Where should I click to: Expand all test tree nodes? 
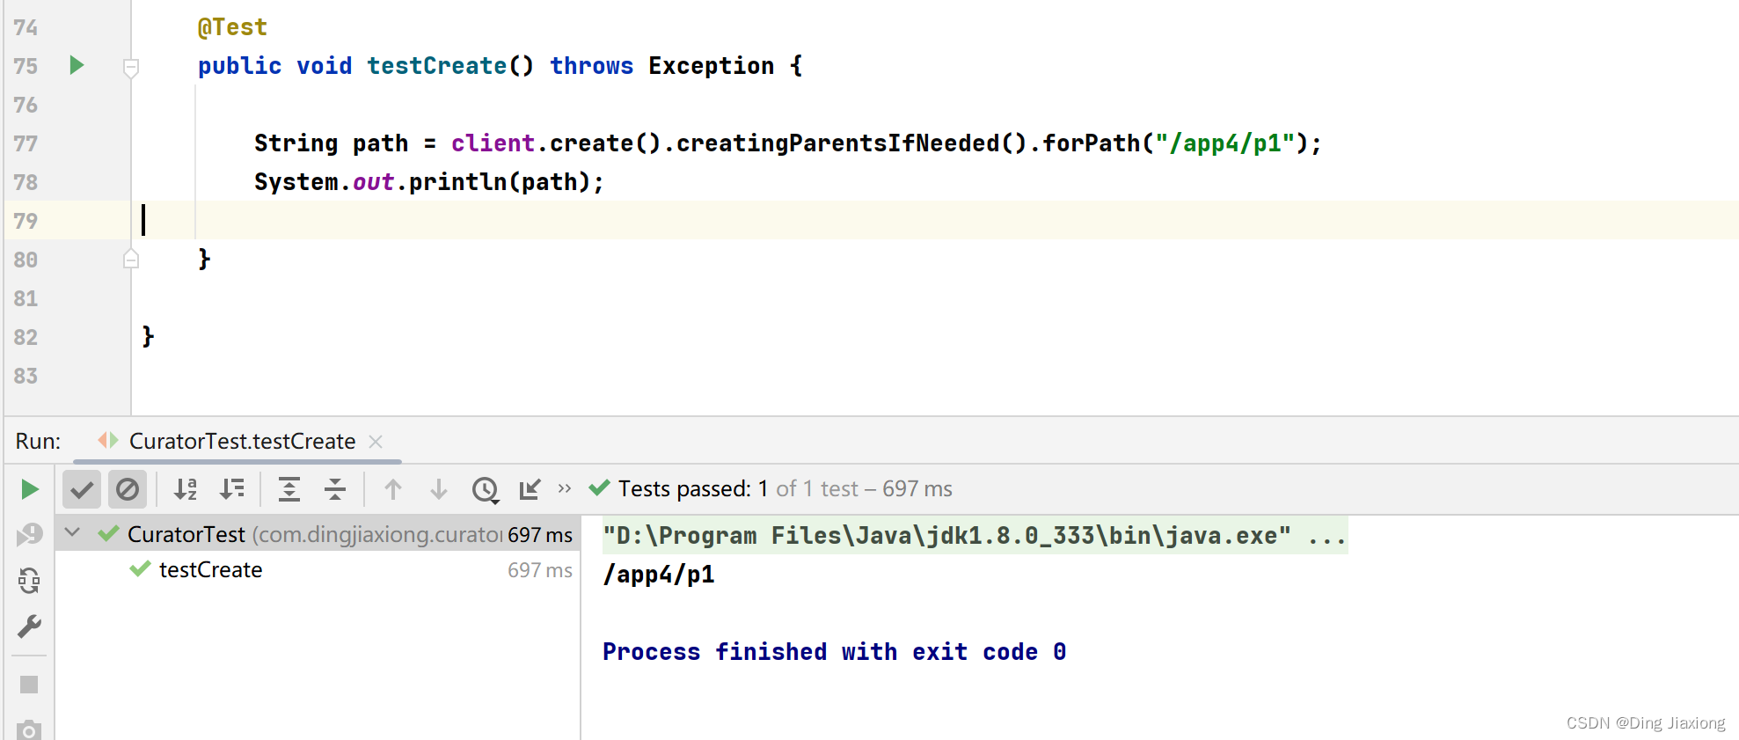pos(289,489)
